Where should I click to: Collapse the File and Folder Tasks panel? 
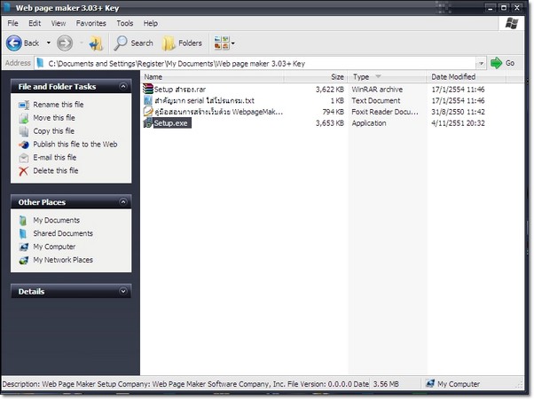[123, 86]
